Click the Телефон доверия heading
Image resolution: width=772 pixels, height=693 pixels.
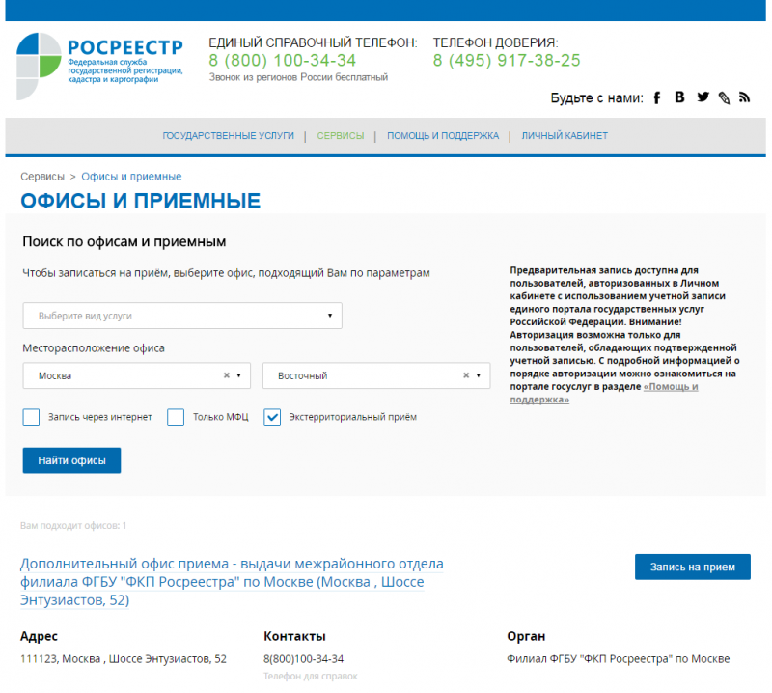coord(495,42)
